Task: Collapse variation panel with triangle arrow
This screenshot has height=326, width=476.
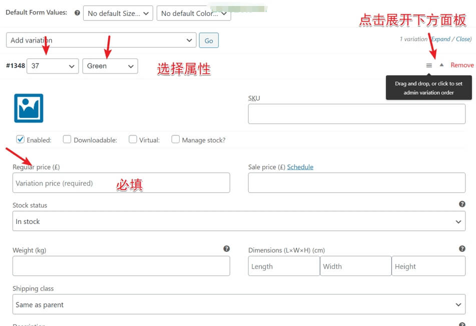Action: click(441, 65)
